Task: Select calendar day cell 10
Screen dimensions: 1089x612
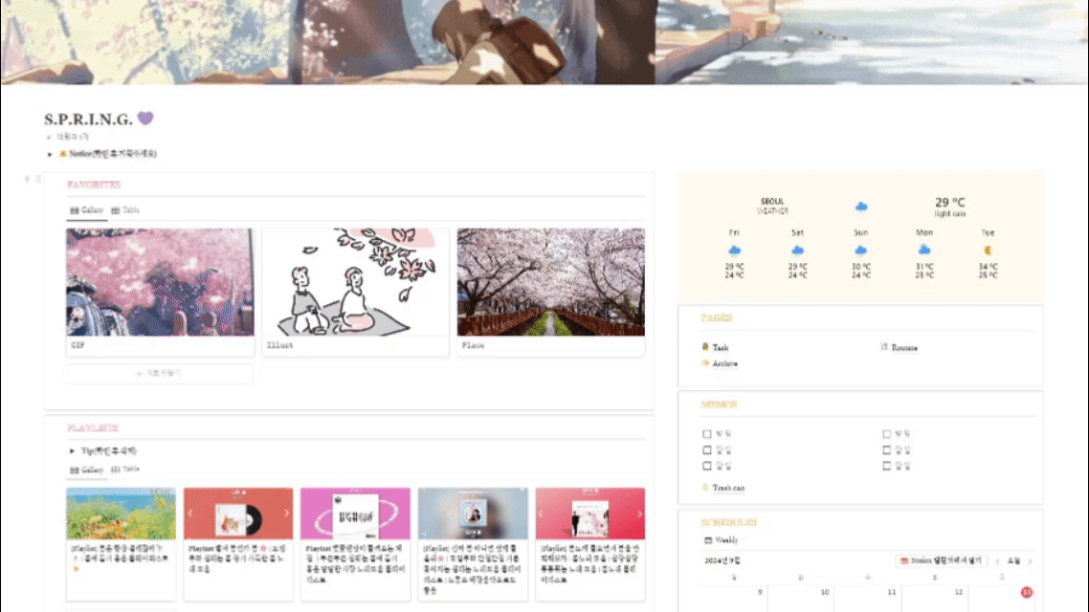Action: [800, 599]
